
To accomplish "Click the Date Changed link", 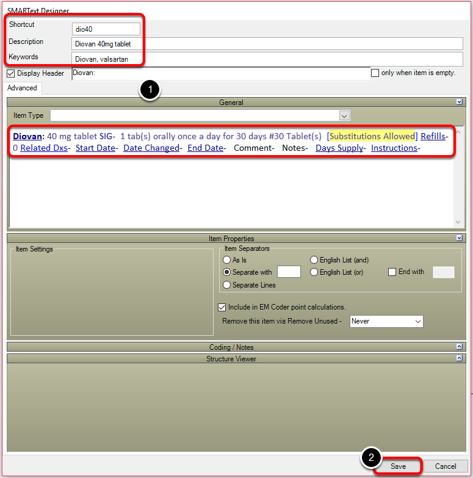I will (151, 148).
